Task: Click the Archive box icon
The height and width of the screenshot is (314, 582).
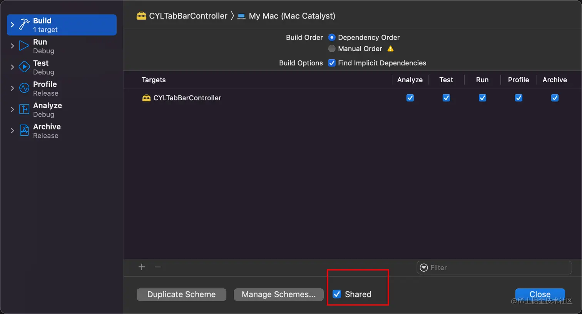Action: (x=24, y=130)
